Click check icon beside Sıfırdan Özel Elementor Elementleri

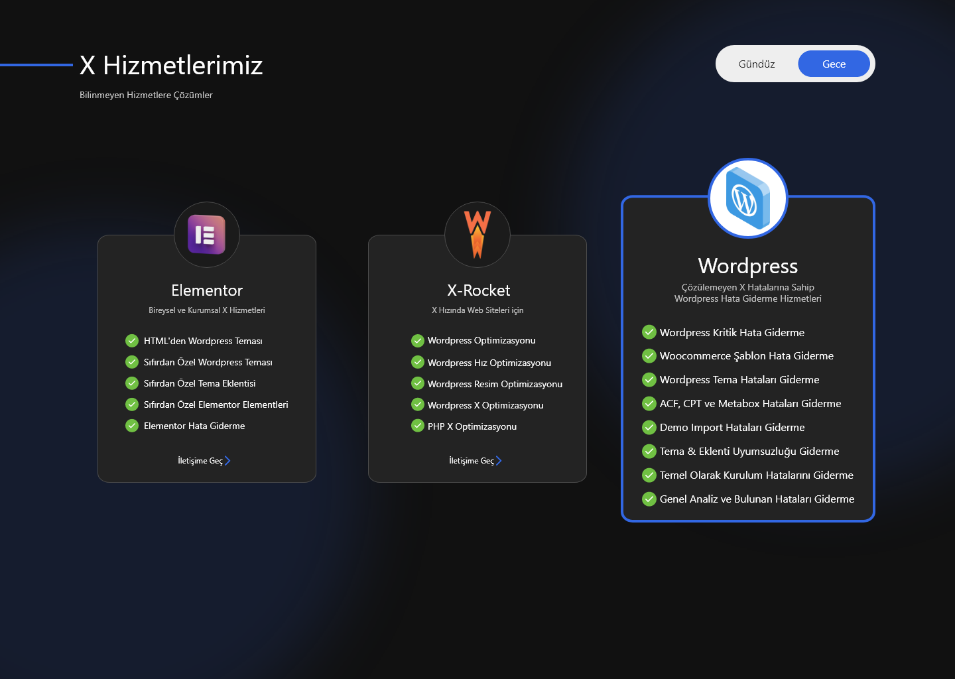132,404
